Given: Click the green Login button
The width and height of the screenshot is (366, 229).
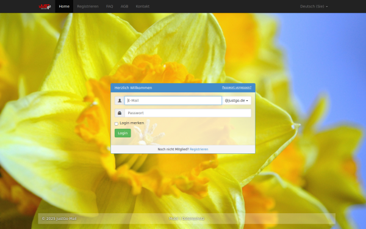Looking at the screenshot, I should [123, 133].
